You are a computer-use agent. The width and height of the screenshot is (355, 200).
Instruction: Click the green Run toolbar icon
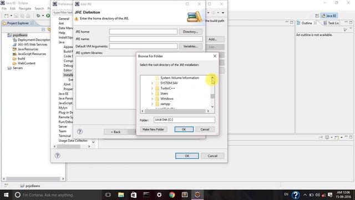(x=48, y=16)
